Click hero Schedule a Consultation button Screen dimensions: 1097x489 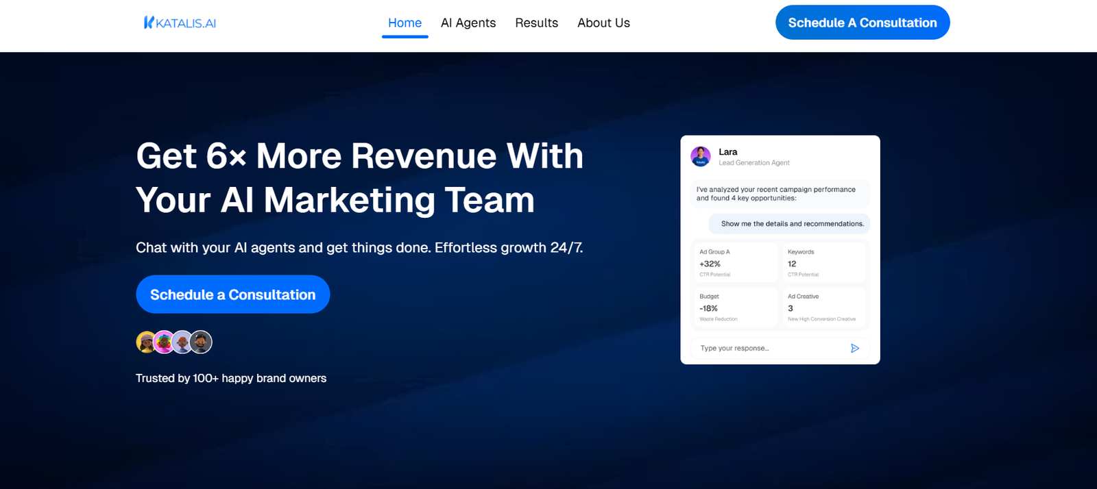pos(233,294)
